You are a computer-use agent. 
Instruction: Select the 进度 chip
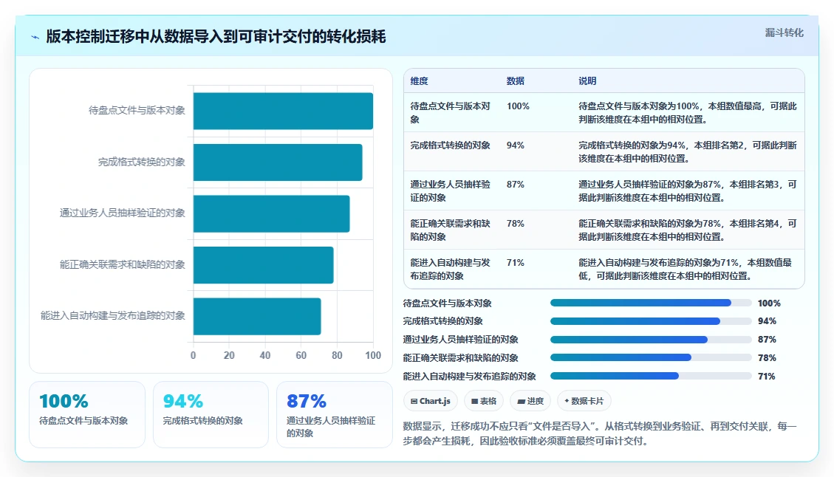(x=530, y=401)
